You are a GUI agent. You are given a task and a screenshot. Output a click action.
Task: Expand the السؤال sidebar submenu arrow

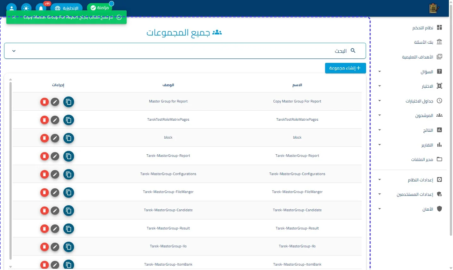pos(380,72)
